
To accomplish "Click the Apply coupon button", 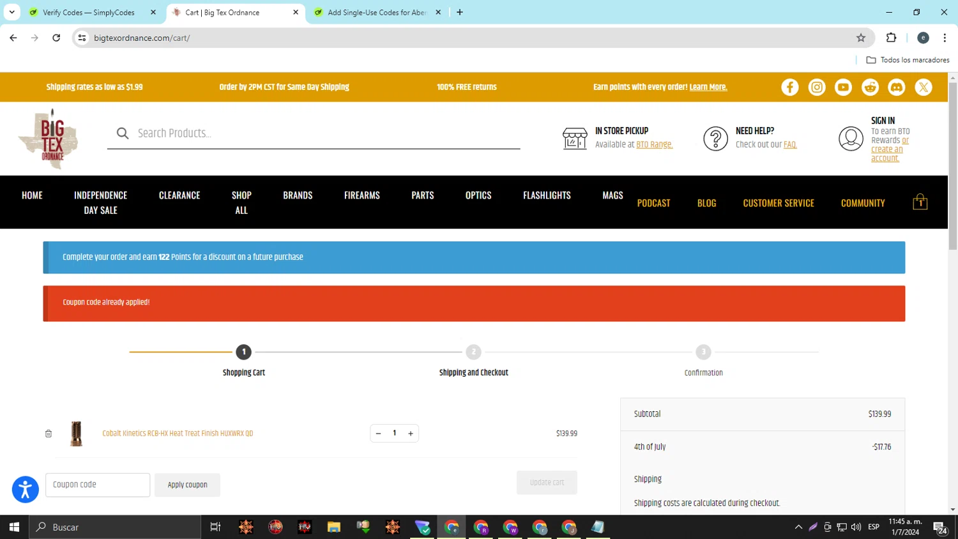I will [x=188, y=485].
